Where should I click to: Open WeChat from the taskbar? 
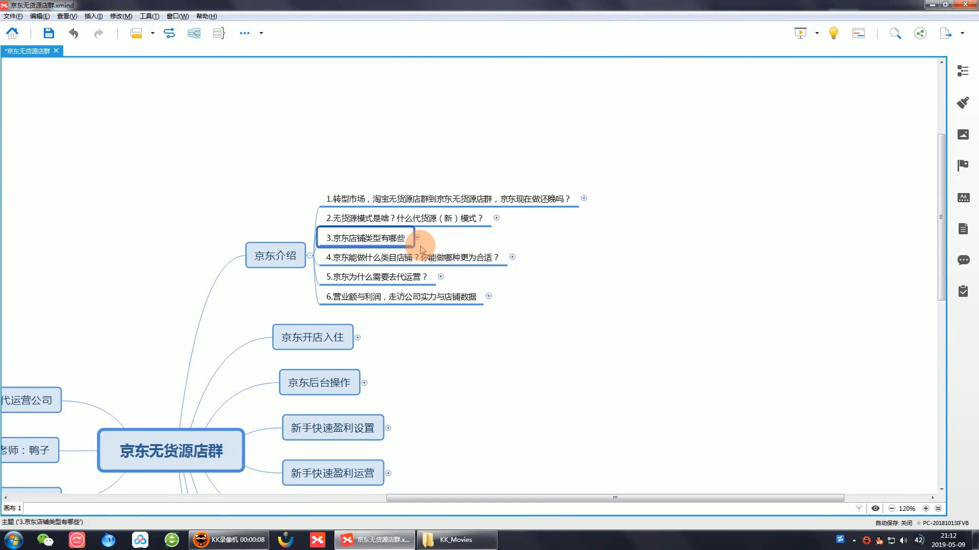point(45,540)
